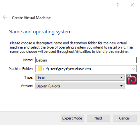Click the Debian 64-bit OS logo
The width and height of the screenshot is (140, 125).
(x=132, y=79)
